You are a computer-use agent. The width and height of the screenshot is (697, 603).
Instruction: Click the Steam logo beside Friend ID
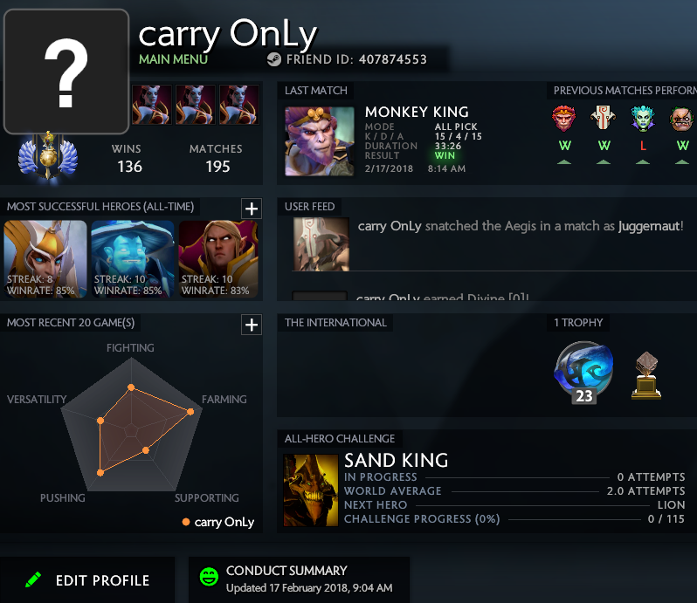(274, 59)
